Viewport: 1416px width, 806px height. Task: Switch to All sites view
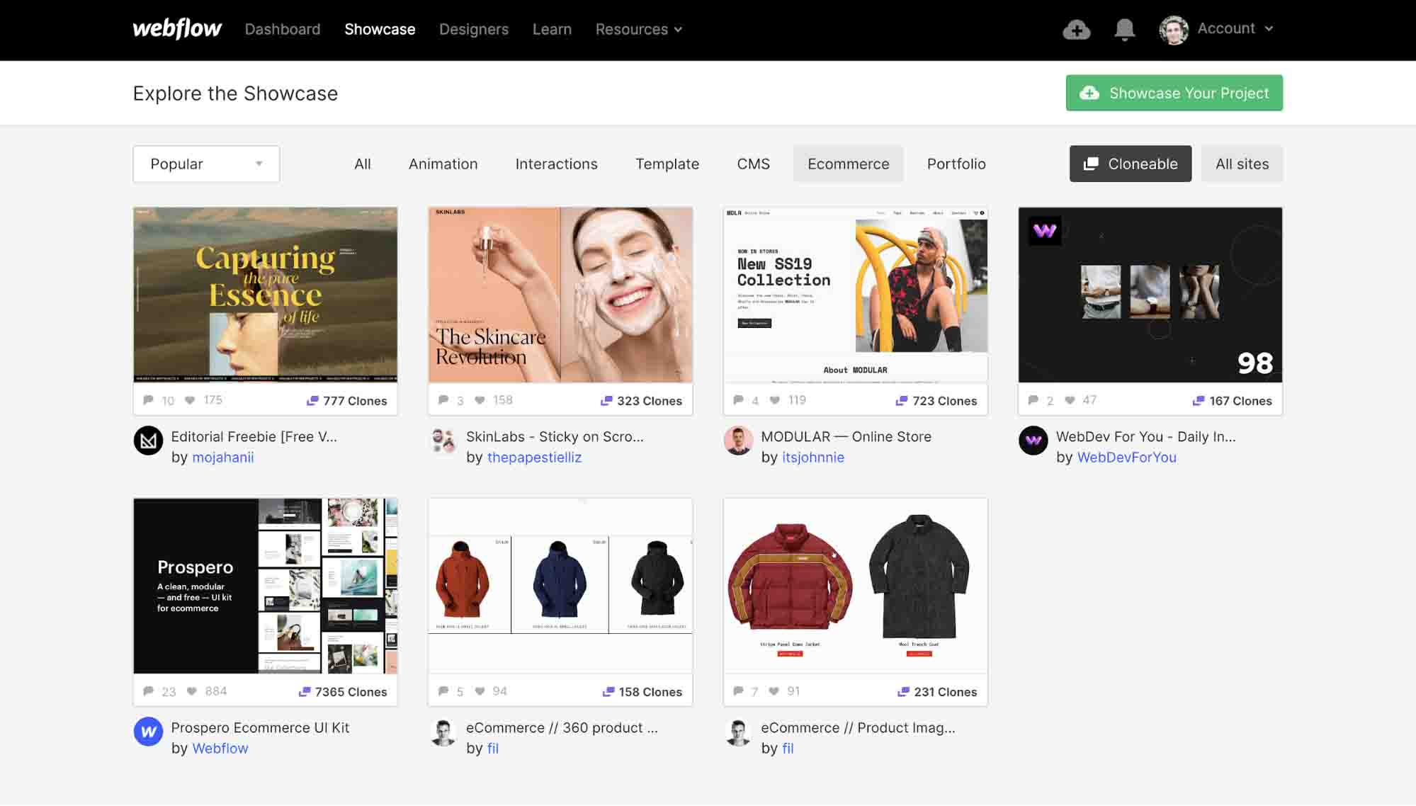point(1242,164)
